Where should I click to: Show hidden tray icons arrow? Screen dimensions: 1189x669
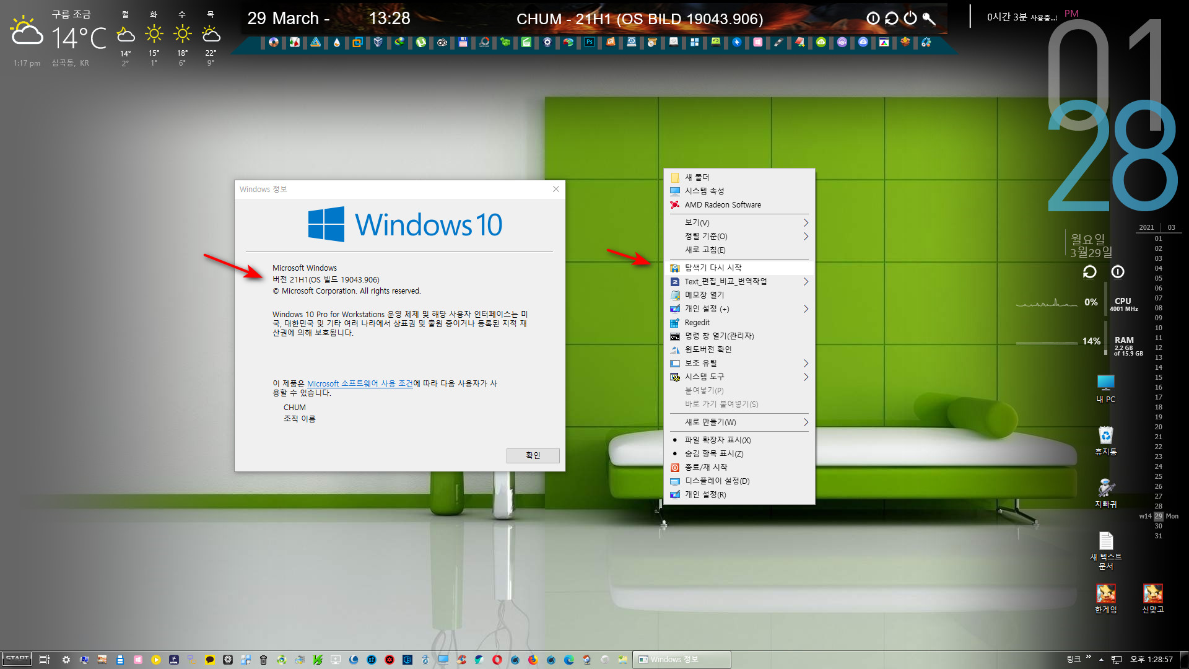pyautogui.click(x=1101, y=660)
